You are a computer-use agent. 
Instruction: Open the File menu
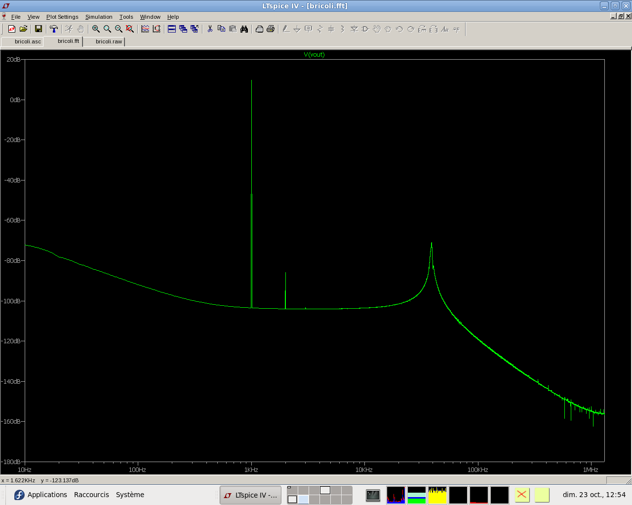[16, 17]
